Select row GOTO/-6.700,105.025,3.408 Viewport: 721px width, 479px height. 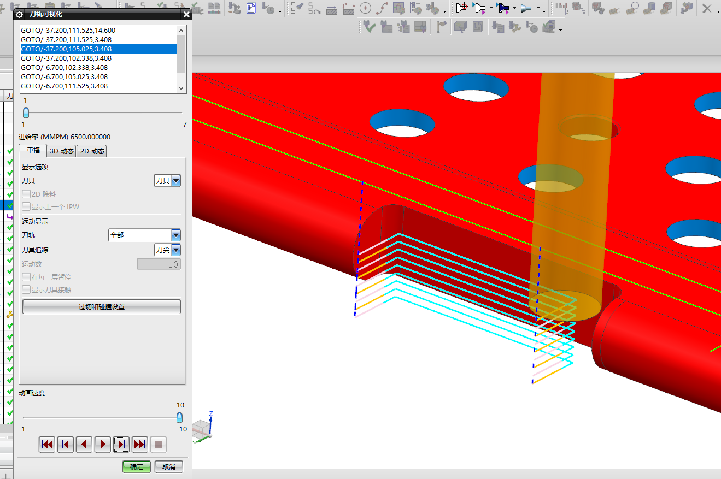(x=98, y=76)
